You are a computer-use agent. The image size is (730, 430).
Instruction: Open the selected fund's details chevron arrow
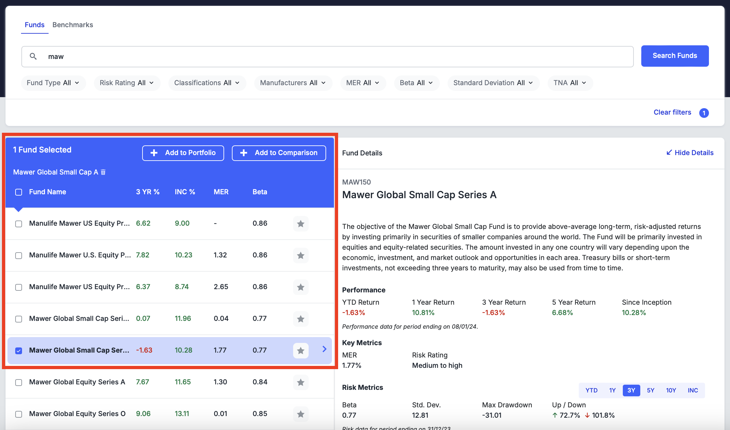pos(324,349)
